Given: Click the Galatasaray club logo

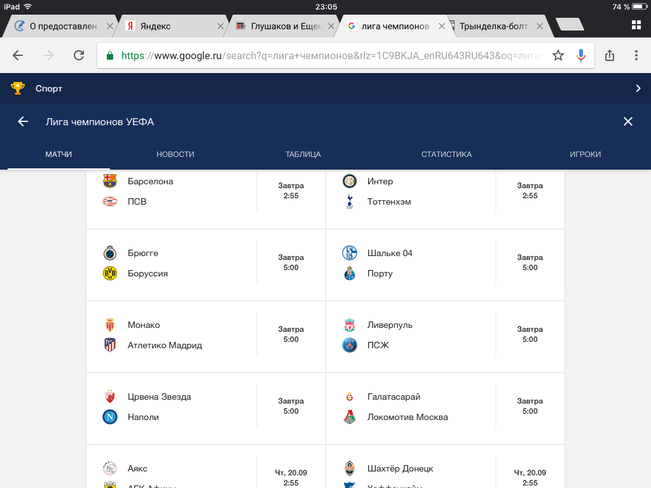Looking at the screenshot, I should pyautogui.click(x=350, y=396).
